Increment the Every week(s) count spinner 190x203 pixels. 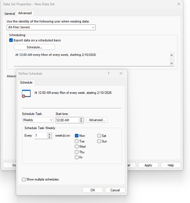pos(49,134)
